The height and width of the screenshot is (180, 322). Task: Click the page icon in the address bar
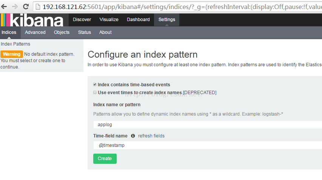[38, 7]
